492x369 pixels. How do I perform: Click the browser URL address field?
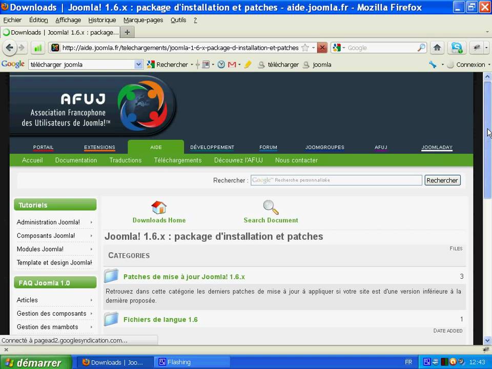pyautogui.click(x=180, y=48)
